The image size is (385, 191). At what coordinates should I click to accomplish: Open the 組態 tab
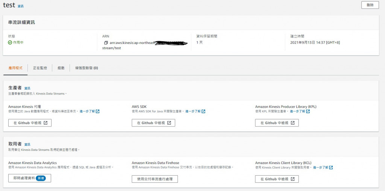click(x=61, y=68)
